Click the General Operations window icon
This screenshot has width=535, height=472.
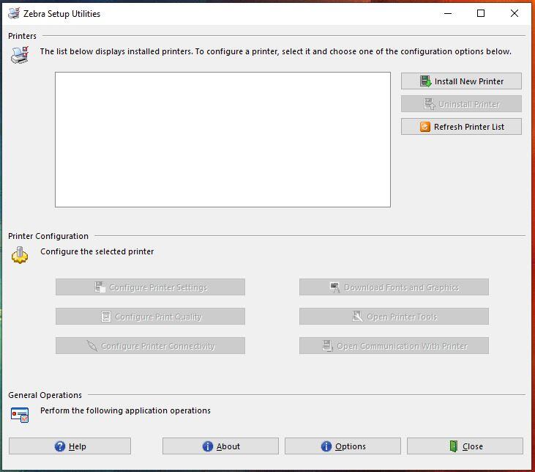pos(20,415)
